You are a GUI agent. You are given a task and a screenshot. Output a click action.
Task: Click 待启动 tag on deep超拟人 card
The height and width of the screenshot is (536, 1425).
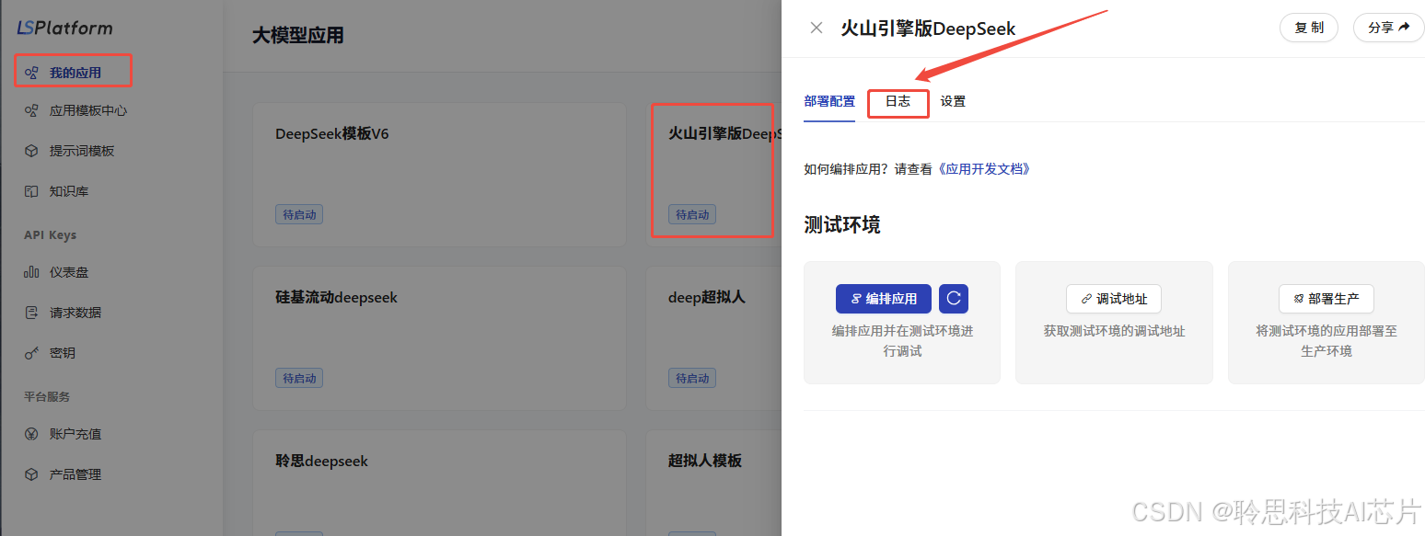pos(692,378)
